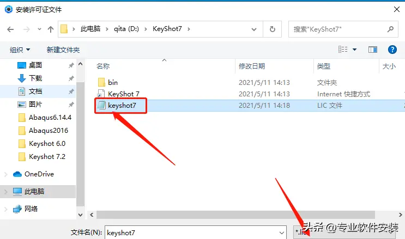This screenshot has width=405, height=239.
Task: Click the back navigation arrow
Action: 10,29
